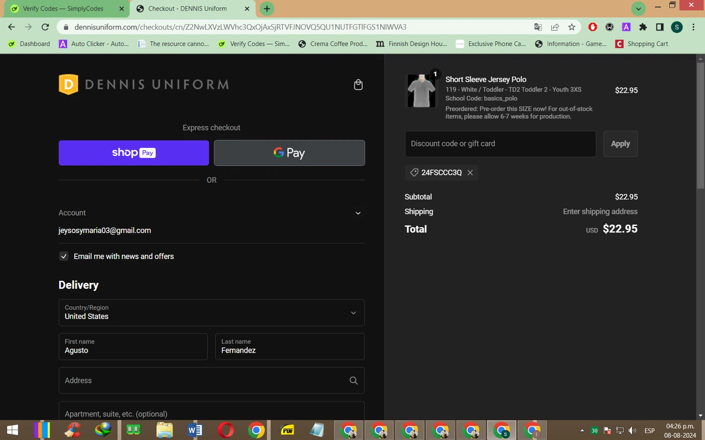Open the Chrome profile avatar S

click(677, 27)
